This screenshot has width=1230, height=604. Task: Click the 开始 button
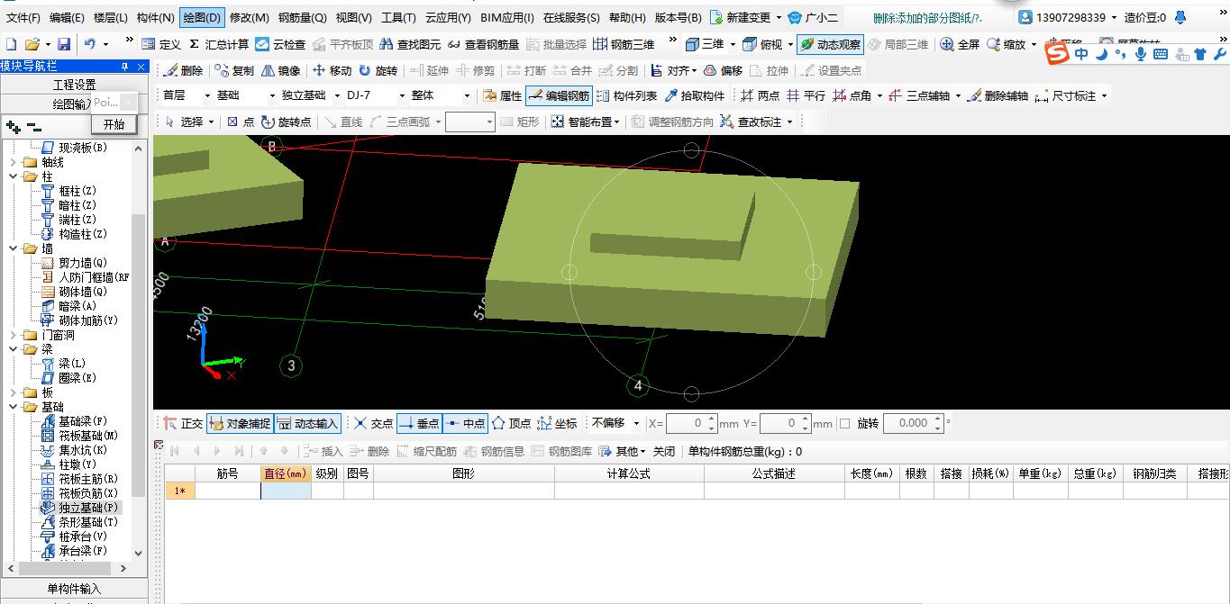pos(114,124)
